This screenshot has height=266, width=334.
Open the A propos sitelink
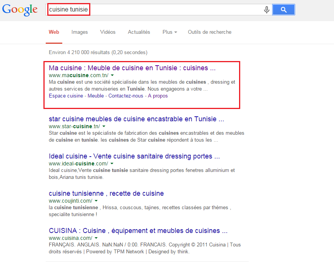158,96
